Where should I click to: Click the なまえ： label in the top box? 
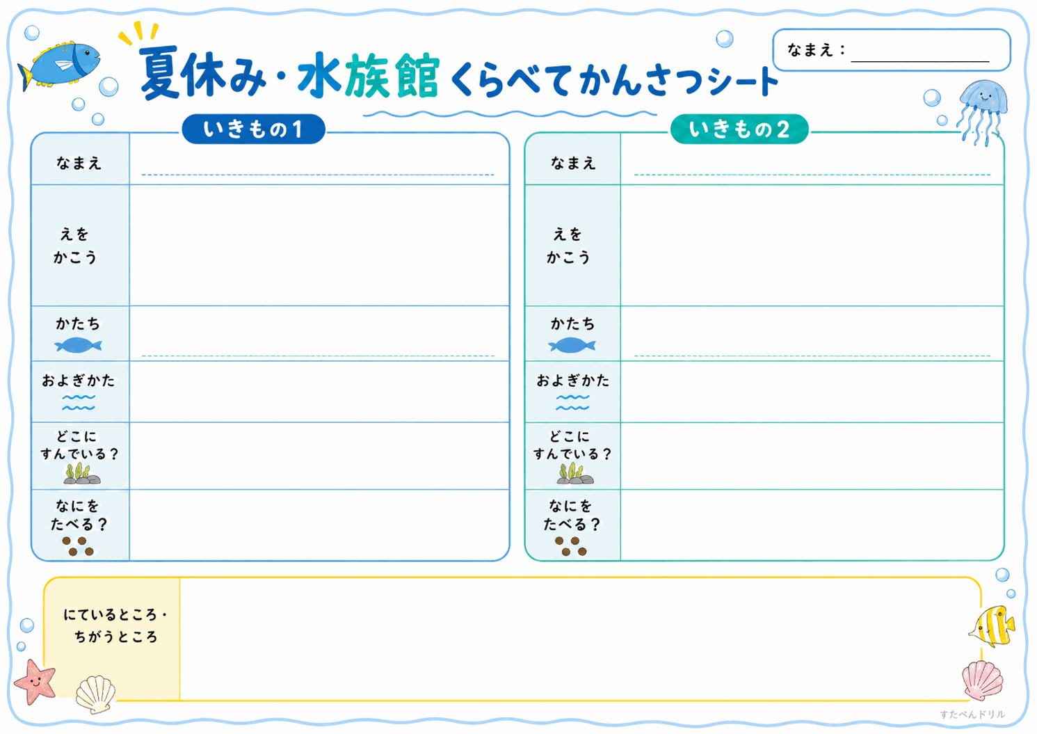pyautogui.click(x=816, y=50)
